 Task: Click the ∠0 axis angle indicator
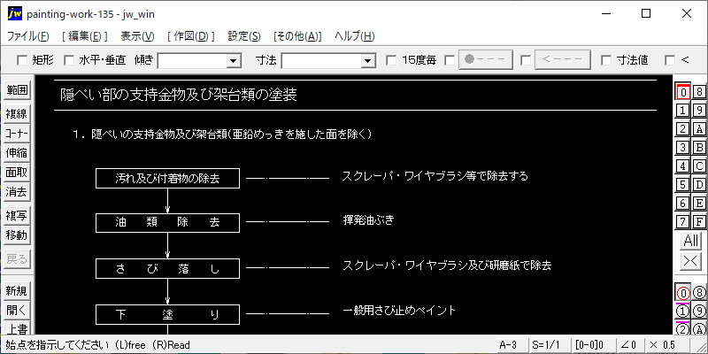point(631,345)
